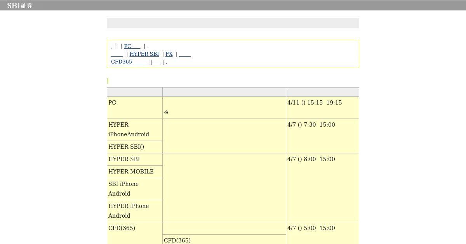Click the SBI logo in the header
Viewport: 466px width, 244px height.
19,5
